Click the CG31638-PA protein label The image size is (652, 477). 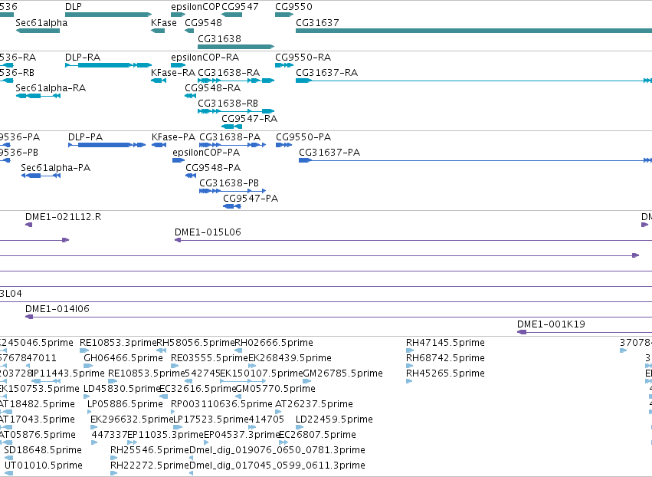coord(230,137)
